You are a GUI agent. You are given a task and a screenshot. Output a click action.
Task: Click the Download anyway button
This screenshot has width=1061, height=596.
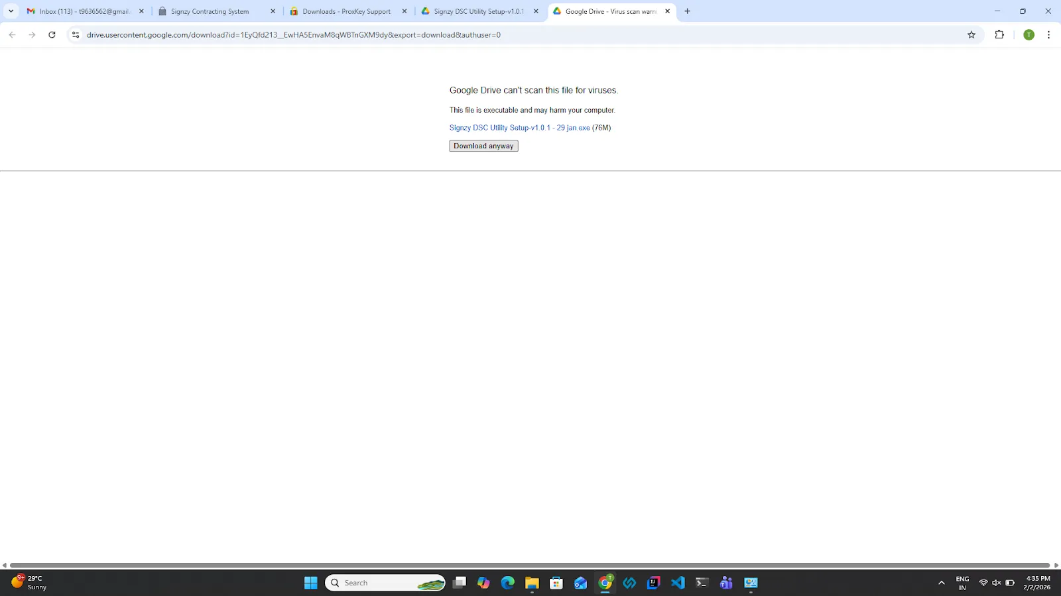click(483, 146)
